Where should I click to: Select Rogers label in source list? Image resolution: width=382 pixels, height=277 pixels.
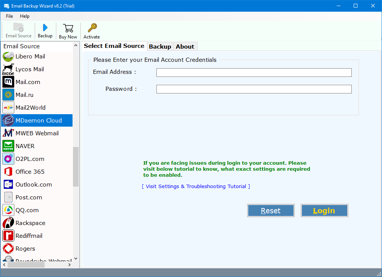point(25,249)
